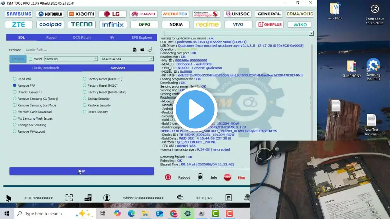Open the CDMA/VOLTE section
The height and width of the screenshot is (219, 390).
click(300, 14)
